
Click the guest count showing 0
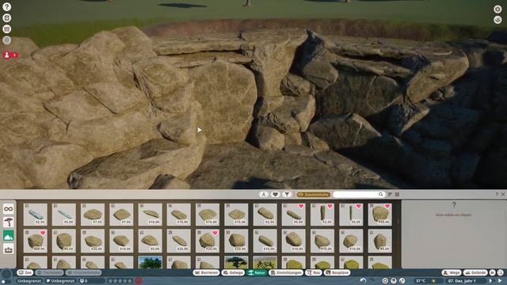point(83,281)
